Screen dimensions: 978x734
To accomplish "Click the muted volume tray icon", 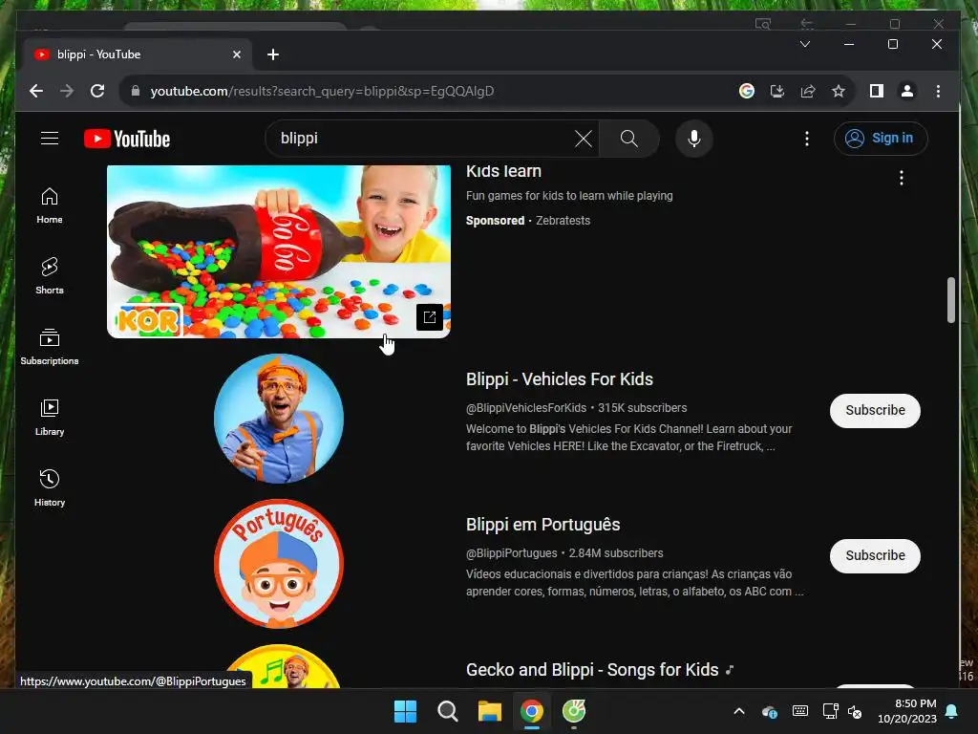I will click(855, 711).
